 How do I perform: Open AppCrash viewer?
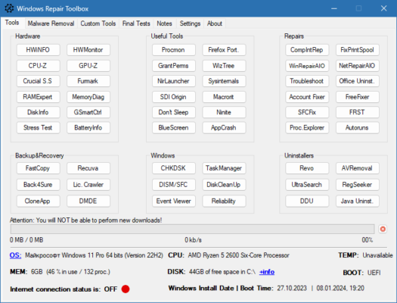[224, 128]
